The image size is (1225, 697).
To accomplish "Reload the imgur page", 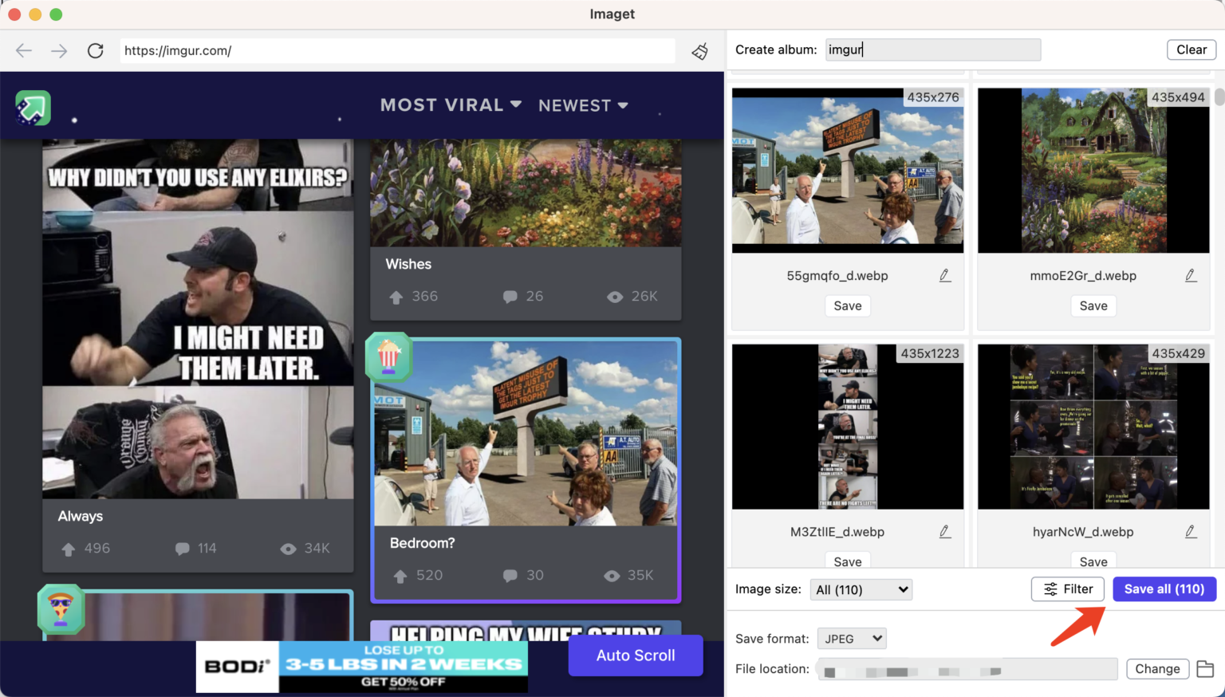I will pos(96,50).
